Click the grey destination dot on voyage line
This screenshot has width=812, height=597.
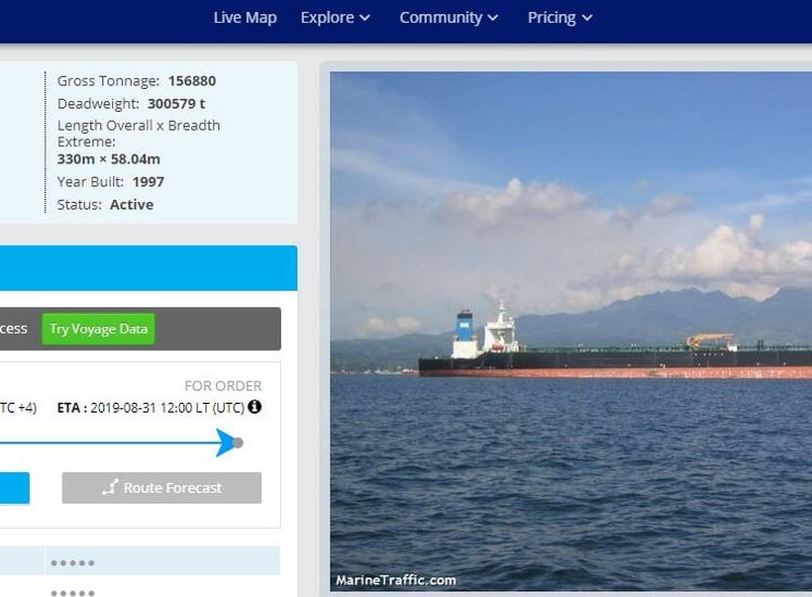pos(239,443)
